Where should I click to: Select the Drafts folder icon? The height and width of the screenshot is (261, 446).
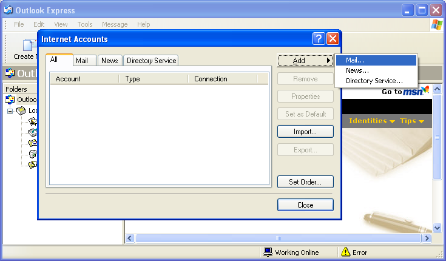coord(32,164)
